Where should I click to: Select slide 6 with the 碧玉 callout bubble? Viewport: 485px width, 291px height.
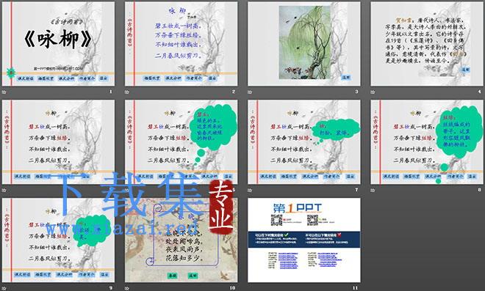182,142
